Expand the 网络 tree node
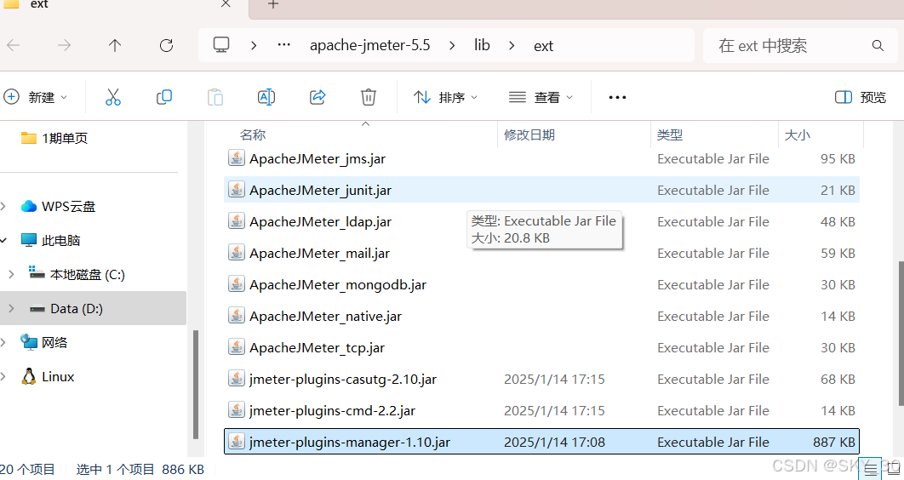Image resolution: width=904 pixels, height=480 pixels. click(4, 342)
